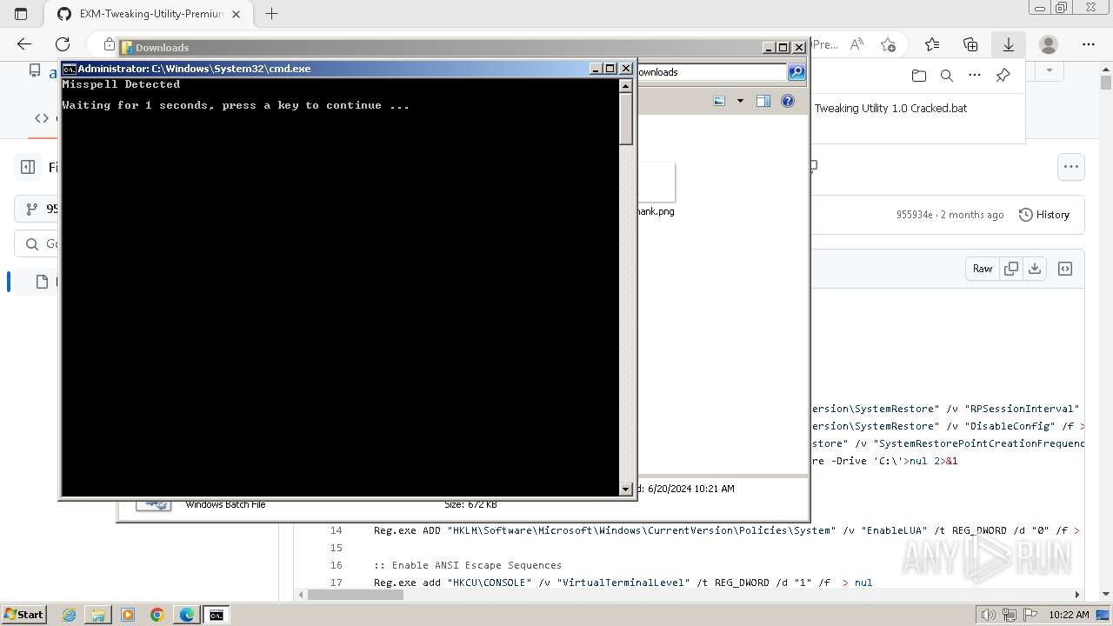
Task: Open Edge tab actions menu
Action: point(21,14)
